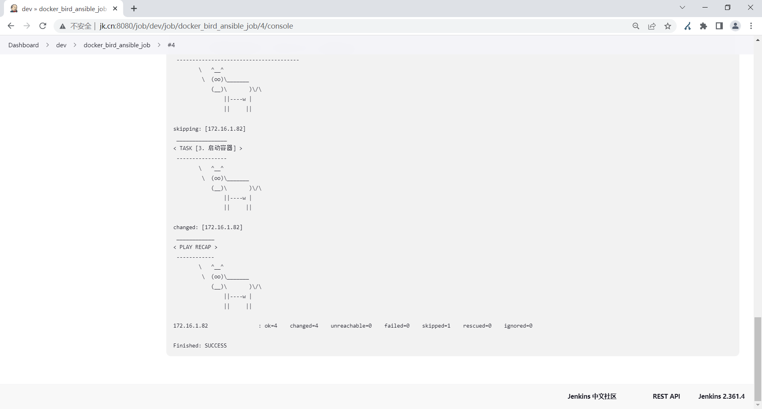Select the dev » docker_bird_ansible_job tab
This screenshot has height=409, width=762.
click(64, 9)
